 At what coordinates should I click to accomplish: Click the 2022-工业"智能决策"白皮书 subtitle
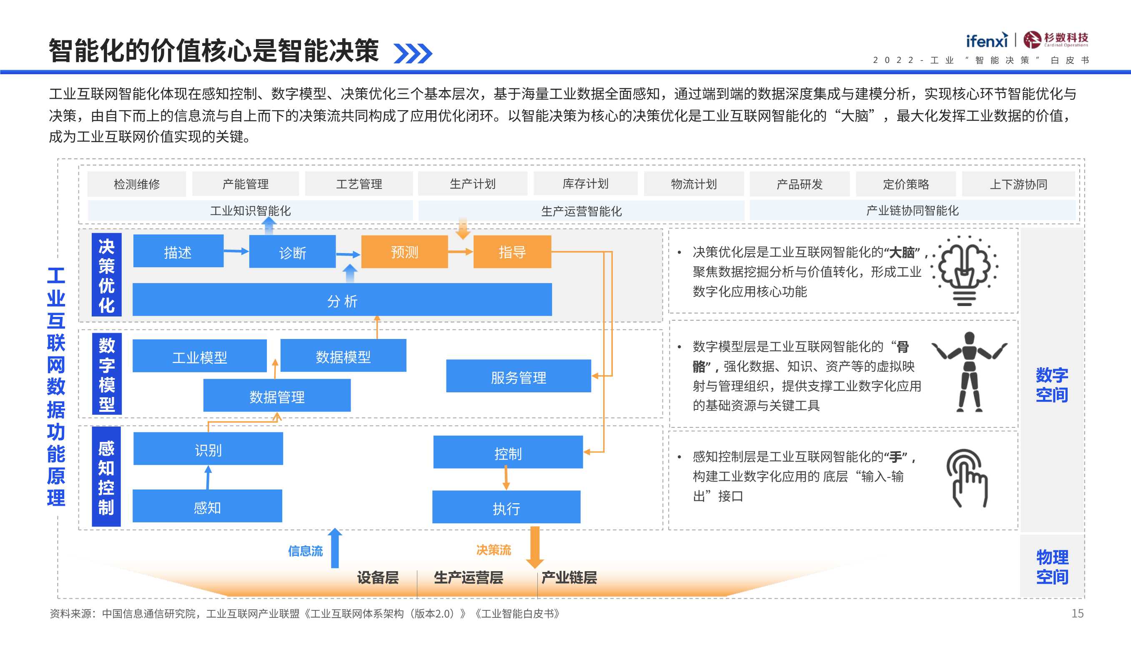click(x=981, y=60)
